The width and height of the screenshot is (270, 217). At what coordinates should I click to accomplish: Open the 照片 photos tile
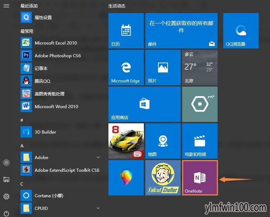pos(163,68)
